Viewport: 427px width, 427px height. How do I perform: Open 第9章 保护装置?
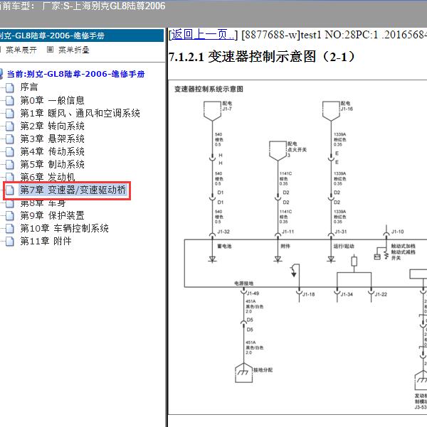[53, 215]
